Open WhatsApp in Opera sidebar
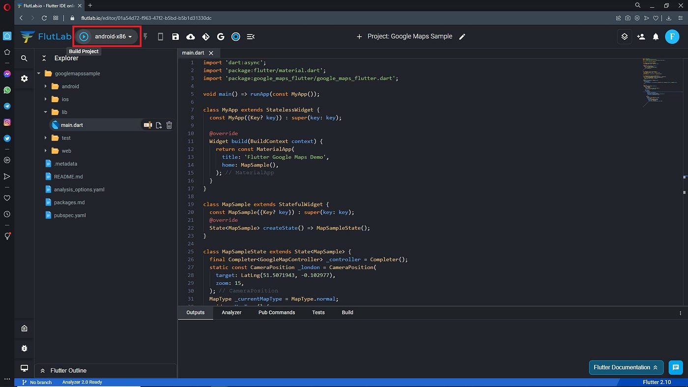This screenshot has height=387, width=688. 7,90
